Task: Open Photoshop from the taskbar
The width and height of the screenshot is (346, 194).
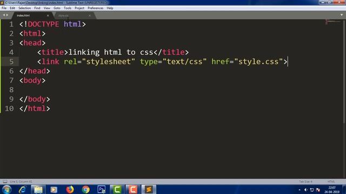Action: pyautogui.click(x=101, y=189)
